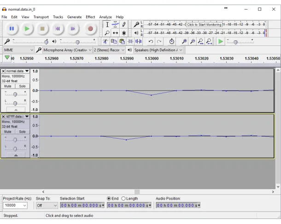Open the Help menu
281x224 pixels.
click(119, 17)
